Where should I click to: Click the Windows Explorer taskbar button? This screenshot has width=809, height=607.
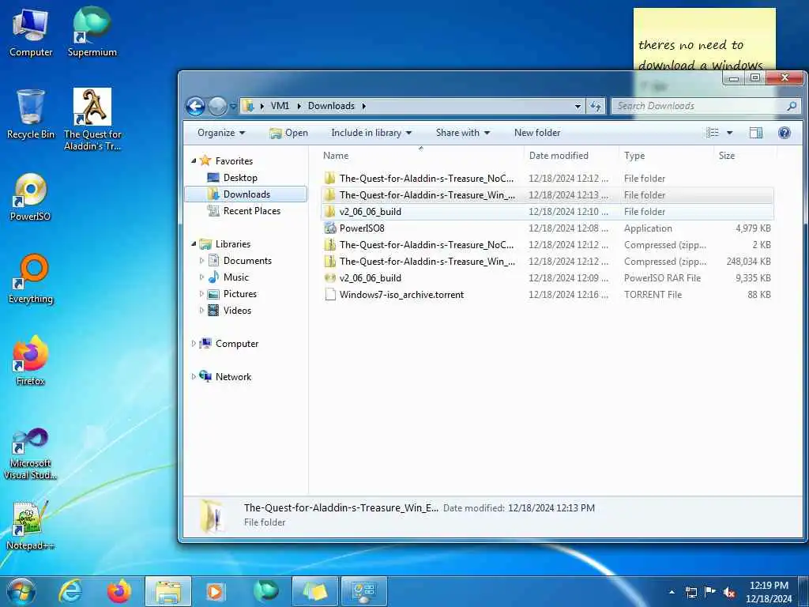[x=168, y=591]
